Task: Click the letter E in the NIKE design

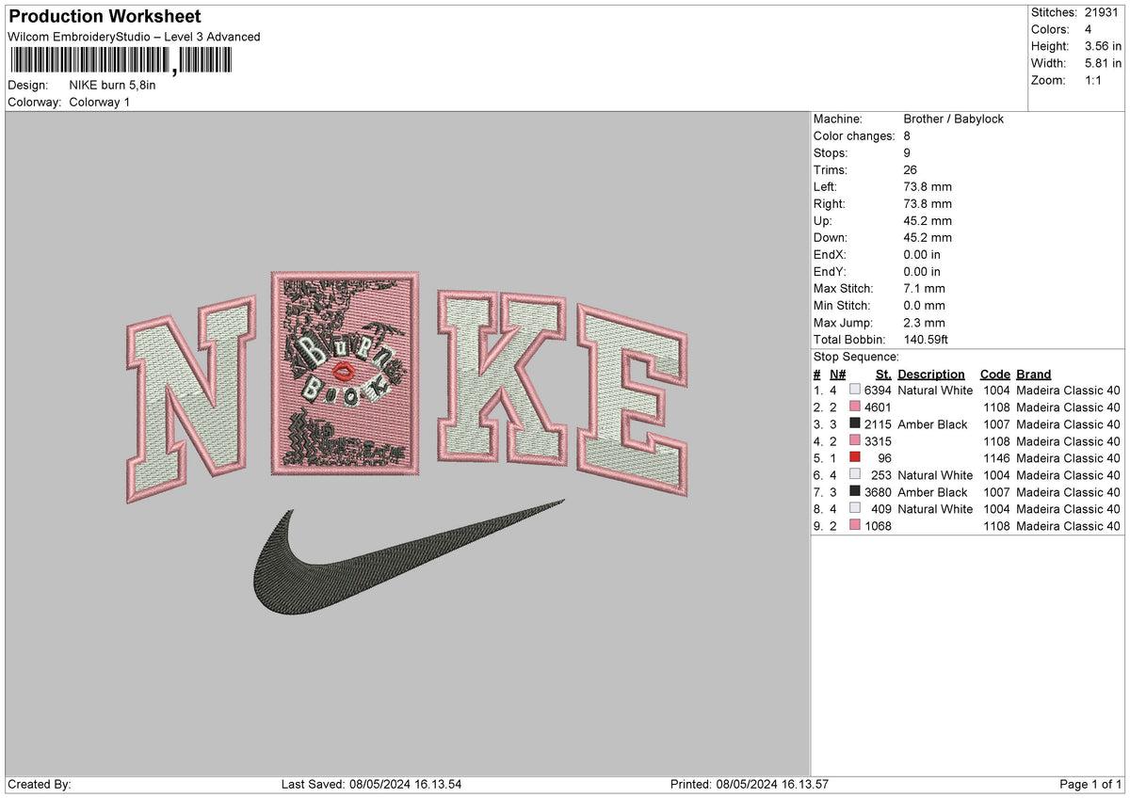Action: pos(633,400)
